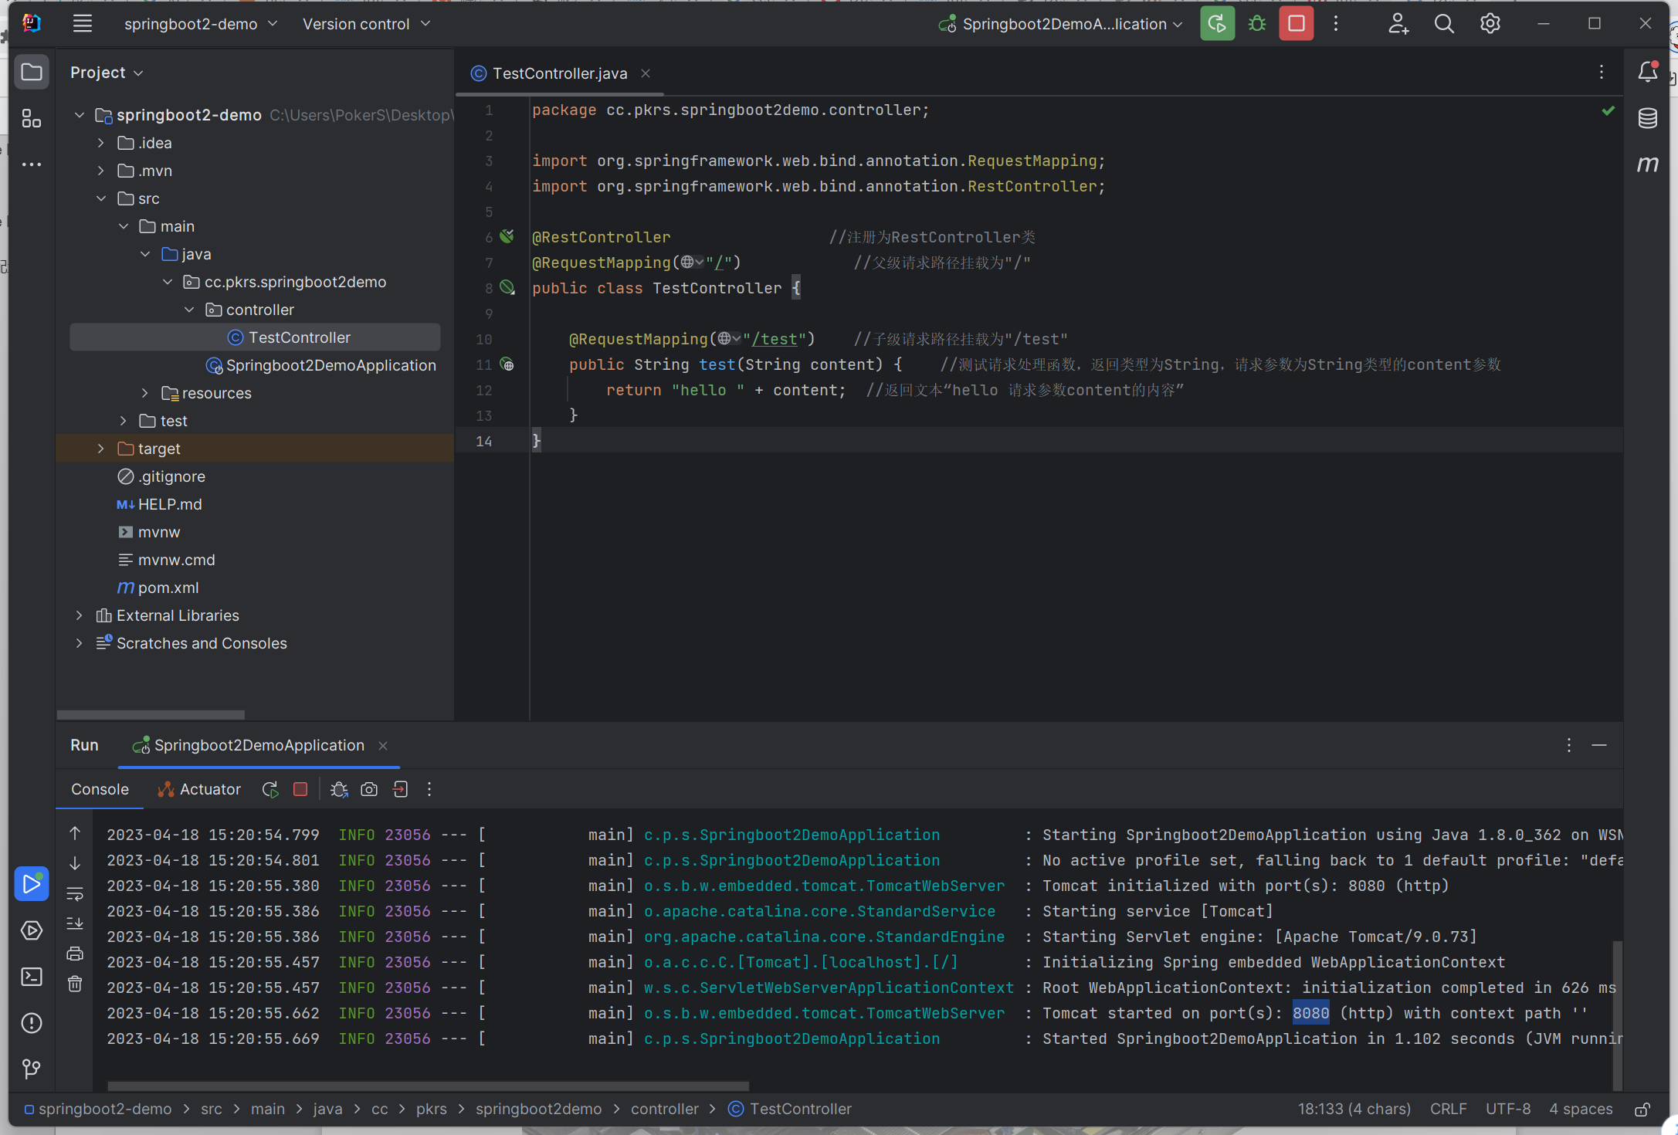
Task: Click the Exit application icon in console toolbar
Action: click(400, 789)
